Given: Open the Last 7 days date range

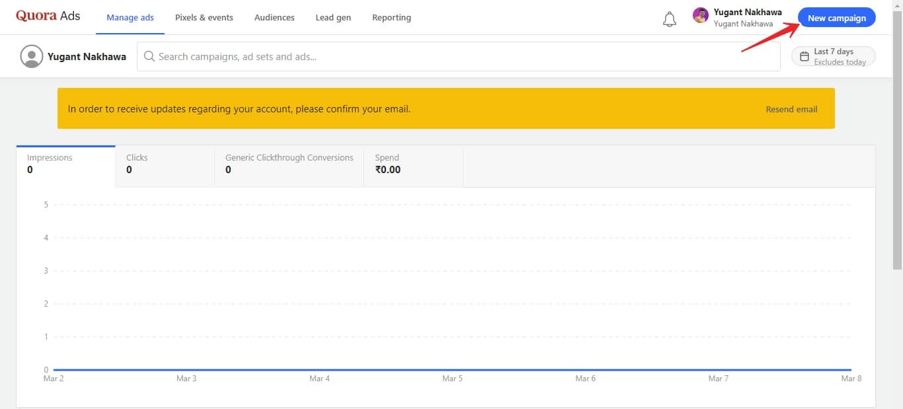Looking at the screenshot, I should click(x=834, y=57).
